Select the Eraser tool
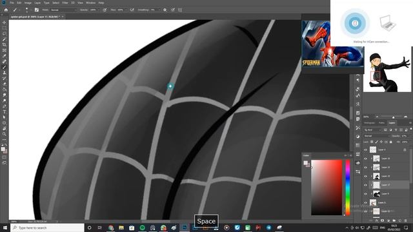 [5, 84]
